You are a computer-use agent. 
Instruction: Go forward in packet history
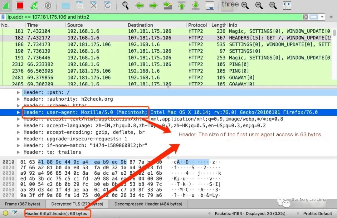(x=153, y=5)
